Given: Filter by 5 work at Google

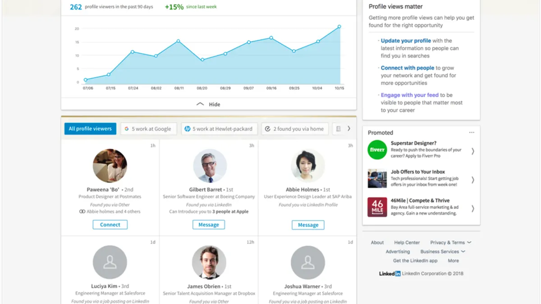Looking at the screenshot, I should (x=149, y=129).
